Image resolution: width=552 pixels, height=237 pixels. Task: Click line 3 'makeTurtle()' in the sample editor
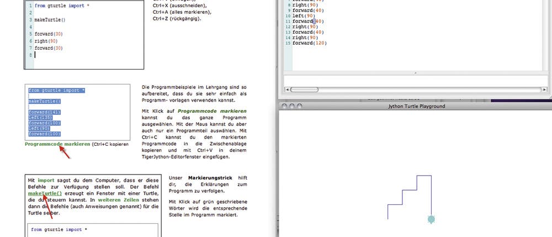[x=50, y=20]
